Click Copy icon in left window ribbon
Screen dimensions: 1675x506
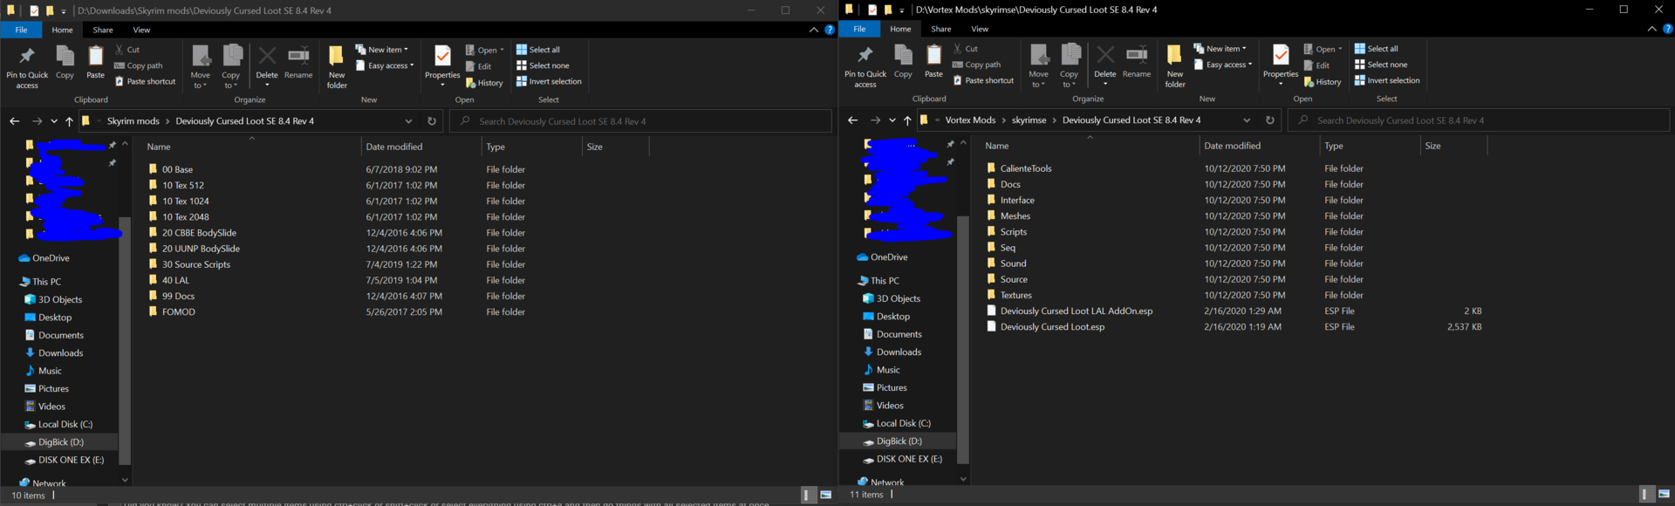pos(65,63)
